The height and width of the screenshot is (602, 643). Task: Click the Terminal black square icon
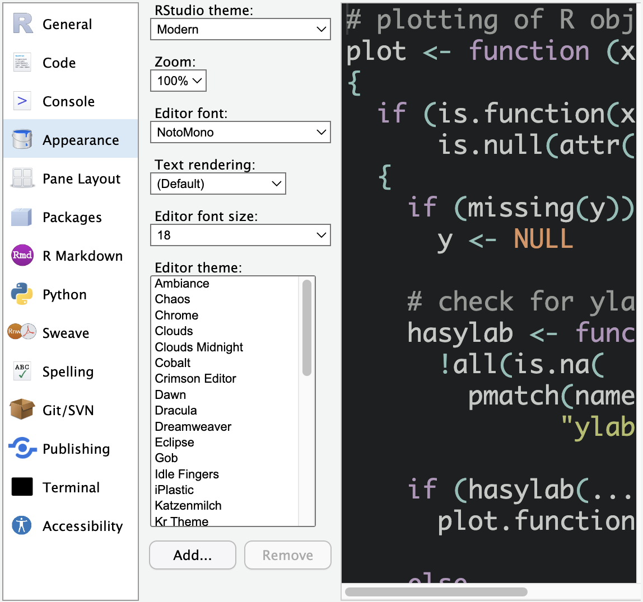(x=22, y=487)
